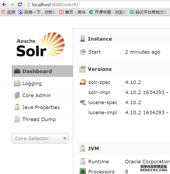Image resolution: width=170 pixels, height=174 pixels.
Task: Click the Apache Solr logo
Action: coord(41,44)
